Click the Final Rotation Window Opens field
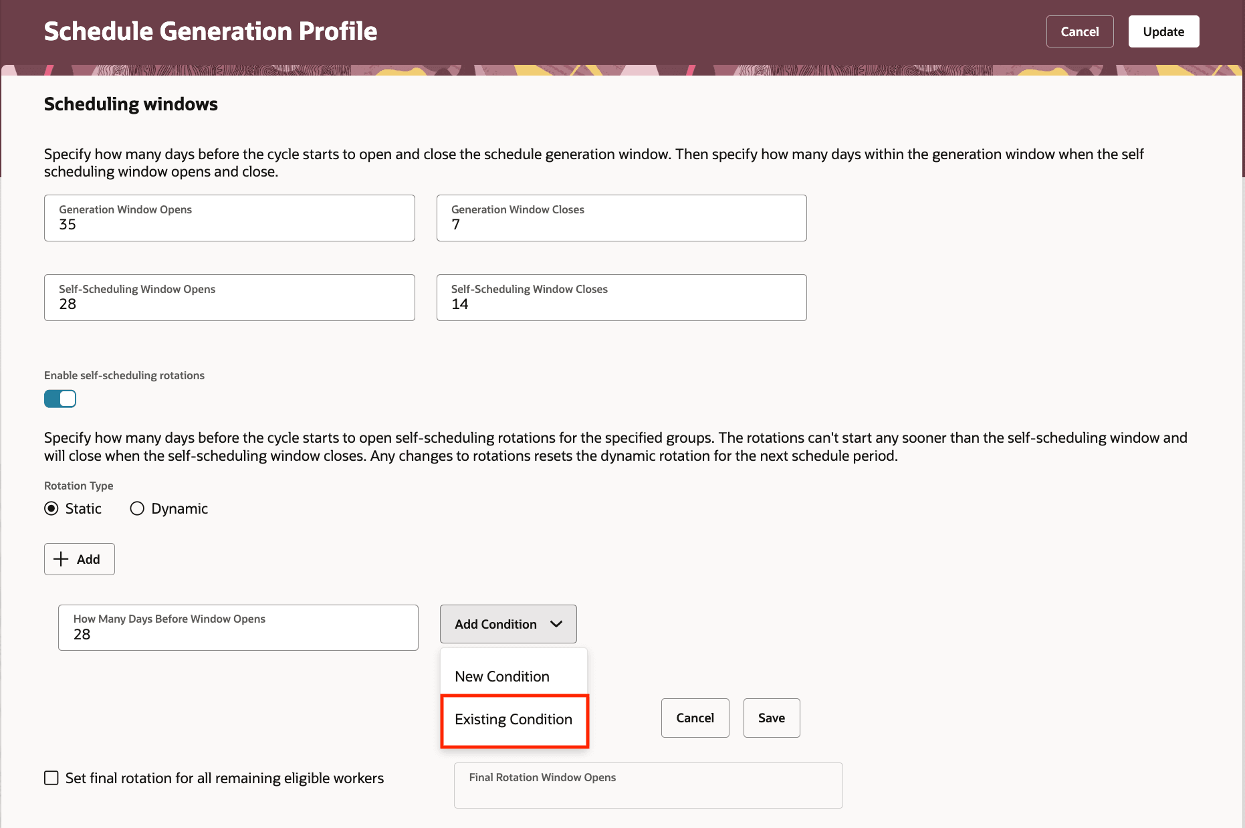The width and height of the screenshot is (1245, 828). point(648,785)
